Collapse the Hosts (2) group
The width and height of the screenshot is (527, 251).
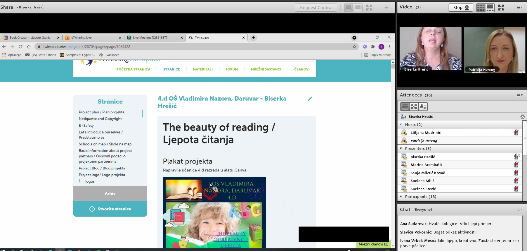401,124
